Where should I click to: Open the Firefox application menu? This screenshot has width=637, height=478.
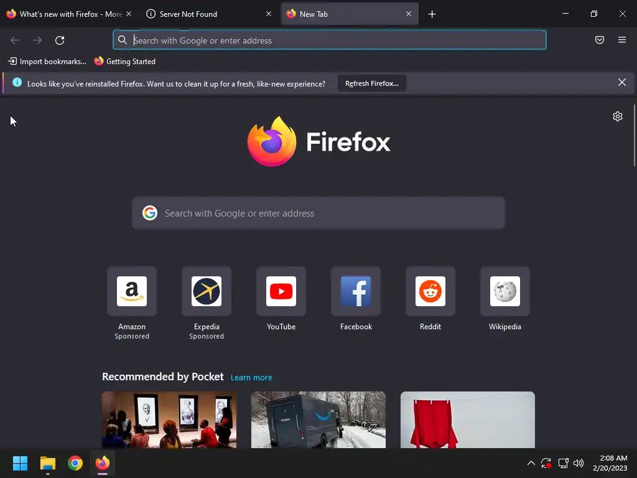pyautogui.click(x=621, y=40)
